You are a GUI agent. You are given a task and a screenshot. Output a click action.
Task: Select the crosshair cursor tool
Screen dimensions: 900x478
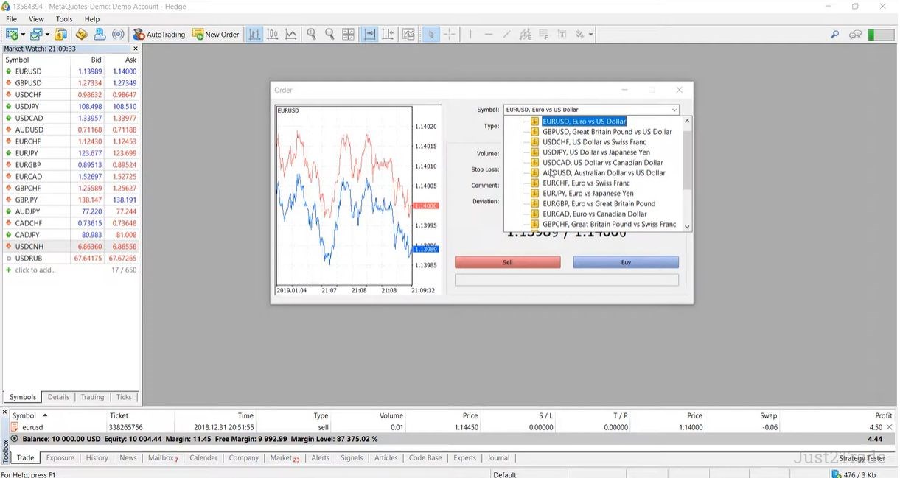[x=449, y=34]
